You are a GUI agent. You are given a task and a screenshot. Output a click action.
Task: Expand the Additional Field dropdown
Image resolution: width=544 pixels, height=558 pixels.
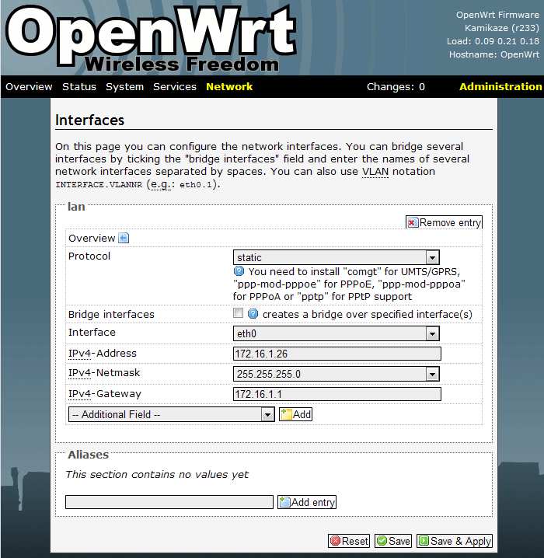[171, 414]
